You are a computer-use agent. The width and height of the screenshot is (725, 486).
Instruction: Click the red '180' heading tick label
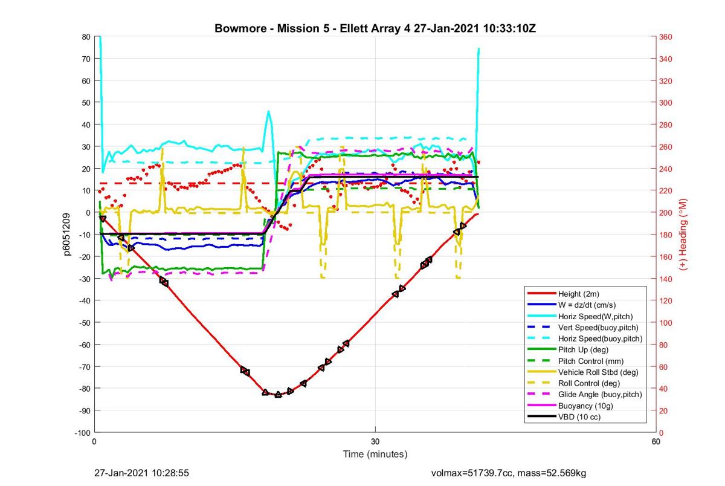click(x=666, y=235)
